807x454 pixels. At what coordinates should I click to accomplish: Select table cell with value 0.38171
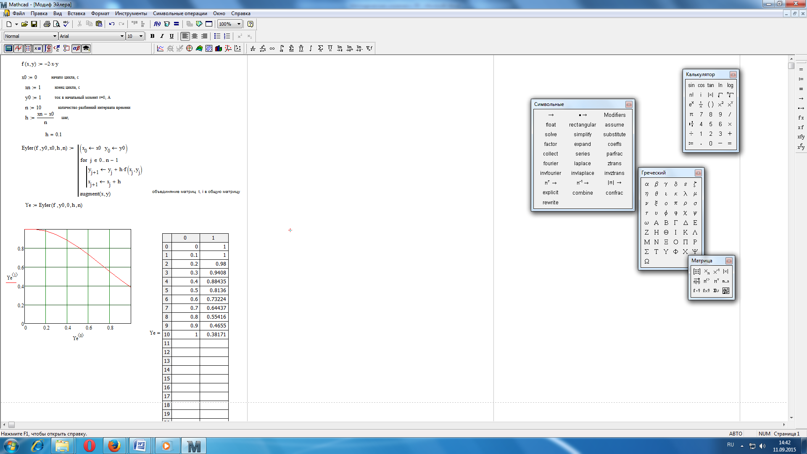coord(214,335)
